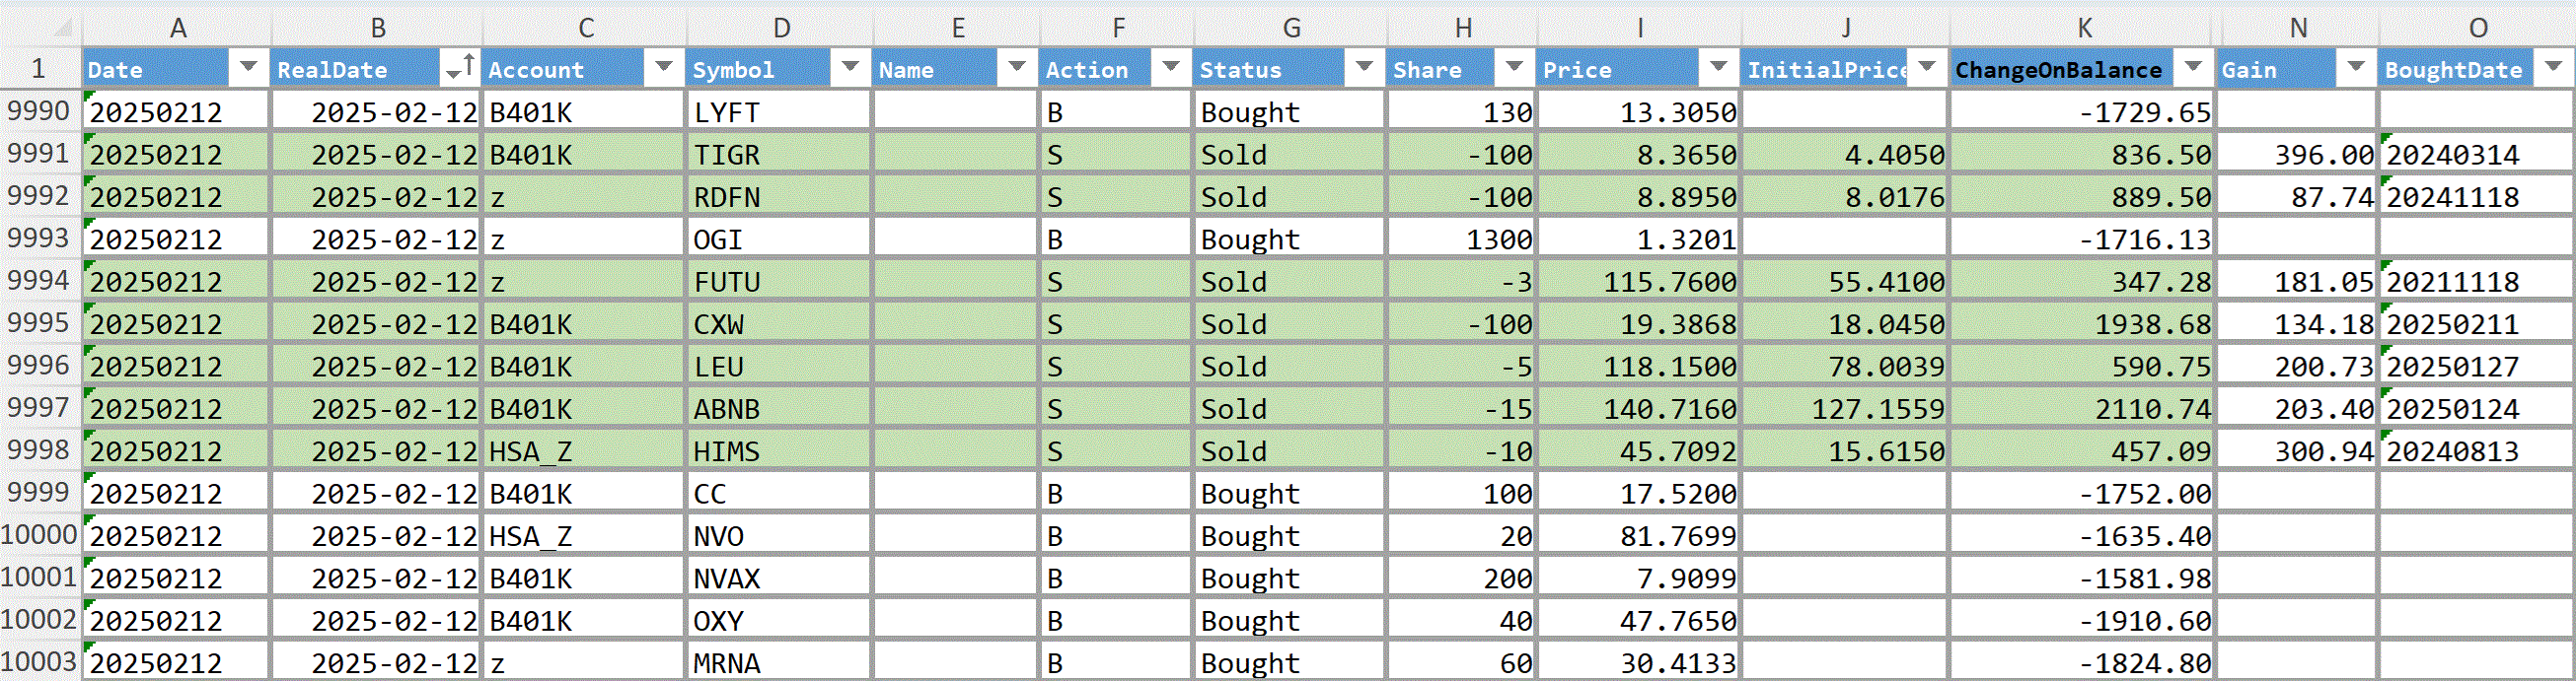Open the Symbol column filter dropdown
The height and width of the screenshot is (681, 2576).
tap(850, 68)
